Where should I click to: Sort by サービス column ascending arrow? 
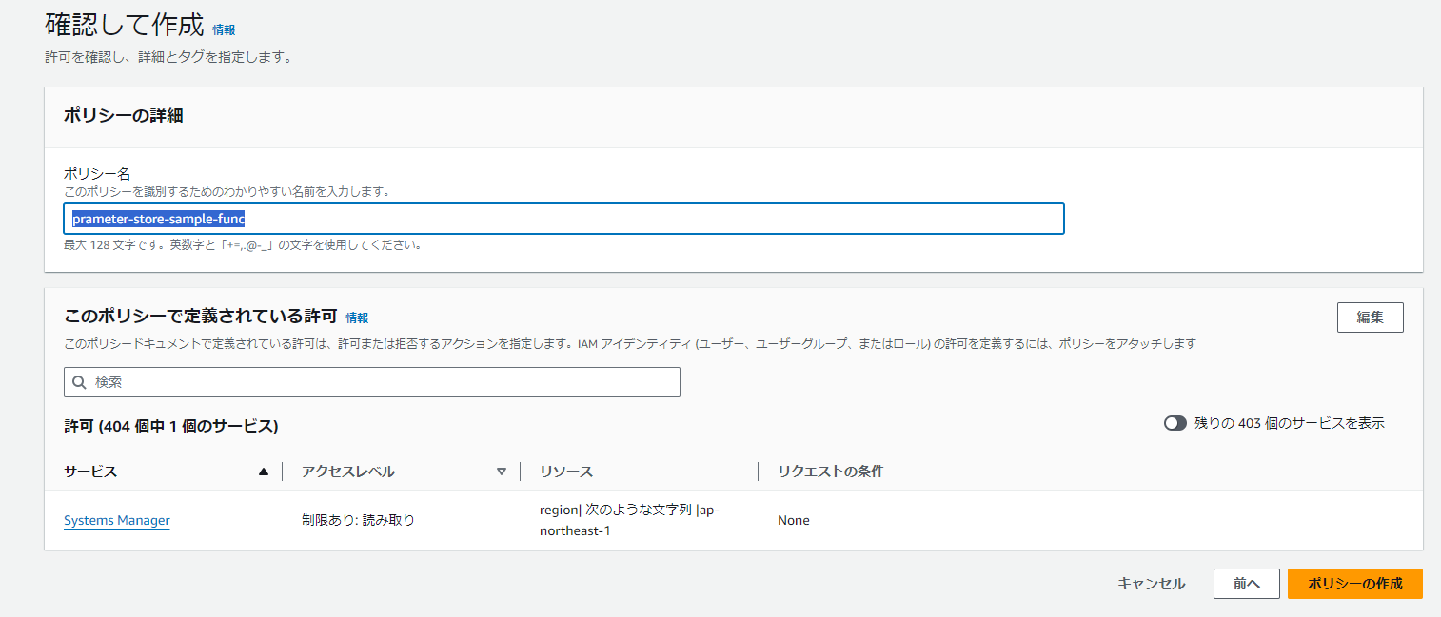click(x=263, y=472)
